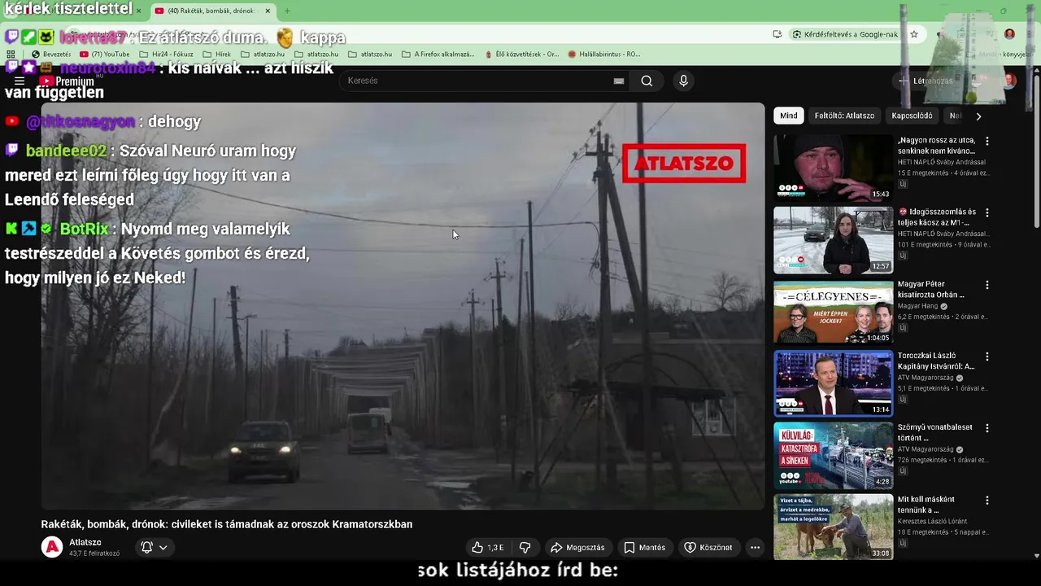Open the 33:08 farmer video thumbnail
1041x586 pixels.
(833, 527)
